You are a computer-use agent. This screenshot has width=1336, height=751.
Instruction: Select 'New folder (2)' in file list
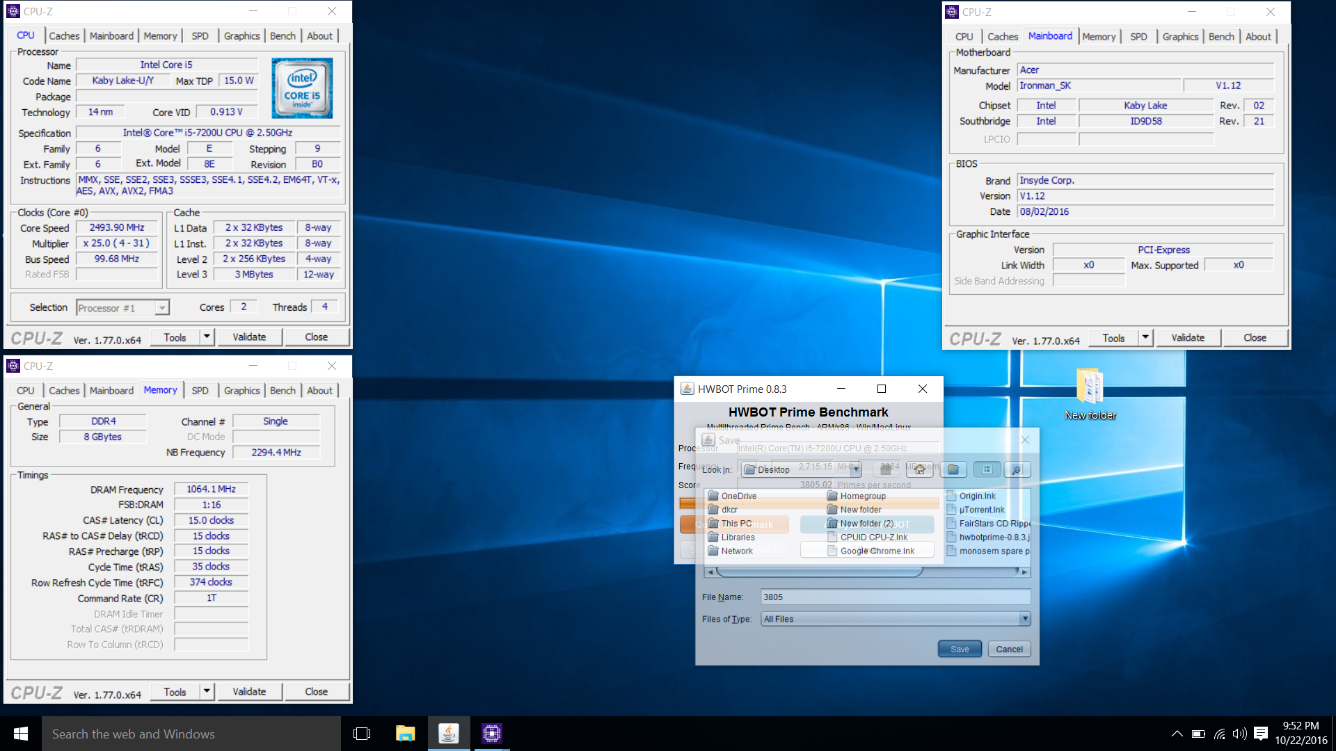[861, 524]
